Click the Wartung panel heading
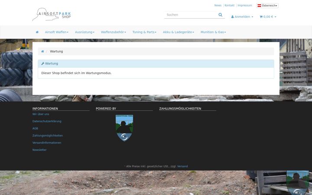Viewport: 312px width, 195px height. [x=156, y=63]
